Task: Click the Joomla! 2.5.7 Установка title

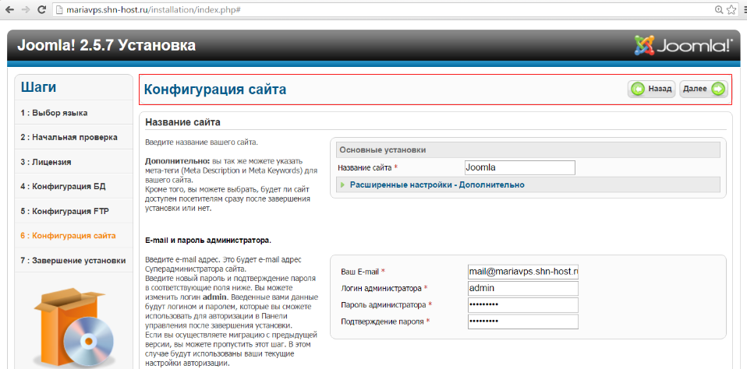Action: tap(106, 45)
